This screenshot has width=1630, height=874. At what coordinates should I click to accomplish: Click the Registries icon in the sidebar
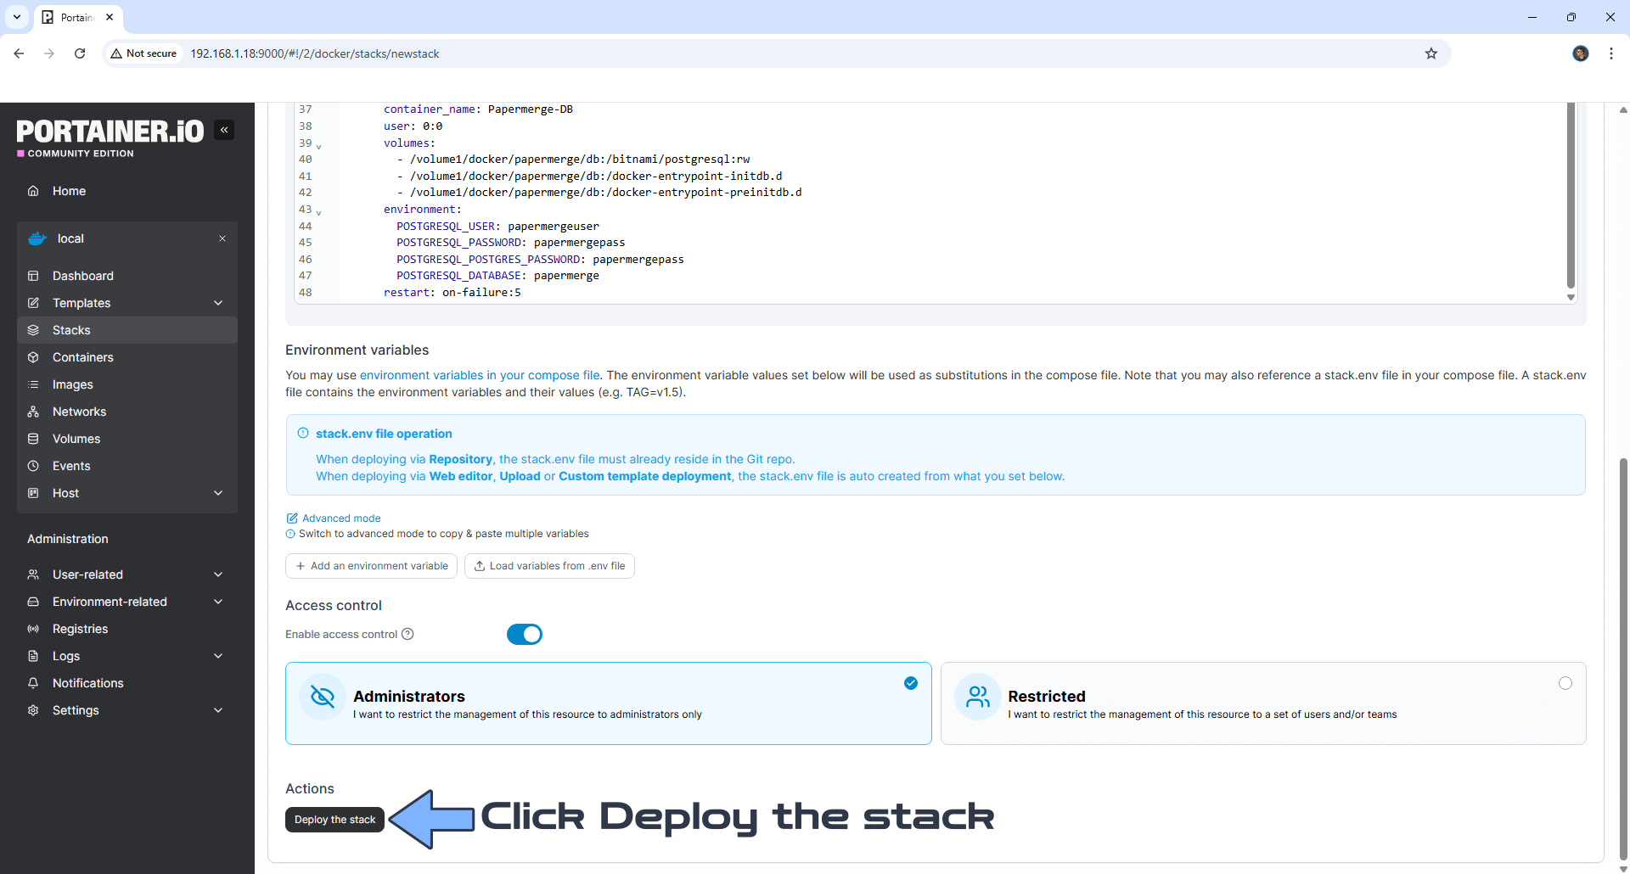click(x=33, y=629)
